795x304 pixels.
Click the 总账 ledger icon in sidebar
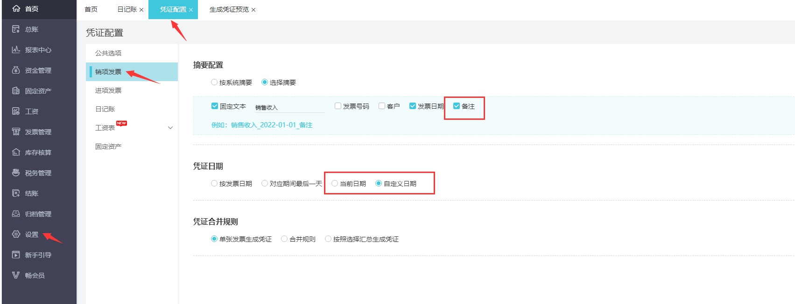pos(16,29)
